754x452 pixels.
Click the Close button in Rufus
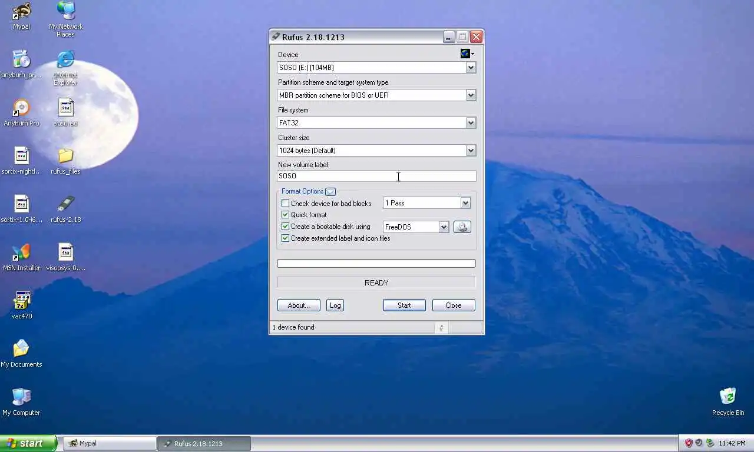(454, 305)
